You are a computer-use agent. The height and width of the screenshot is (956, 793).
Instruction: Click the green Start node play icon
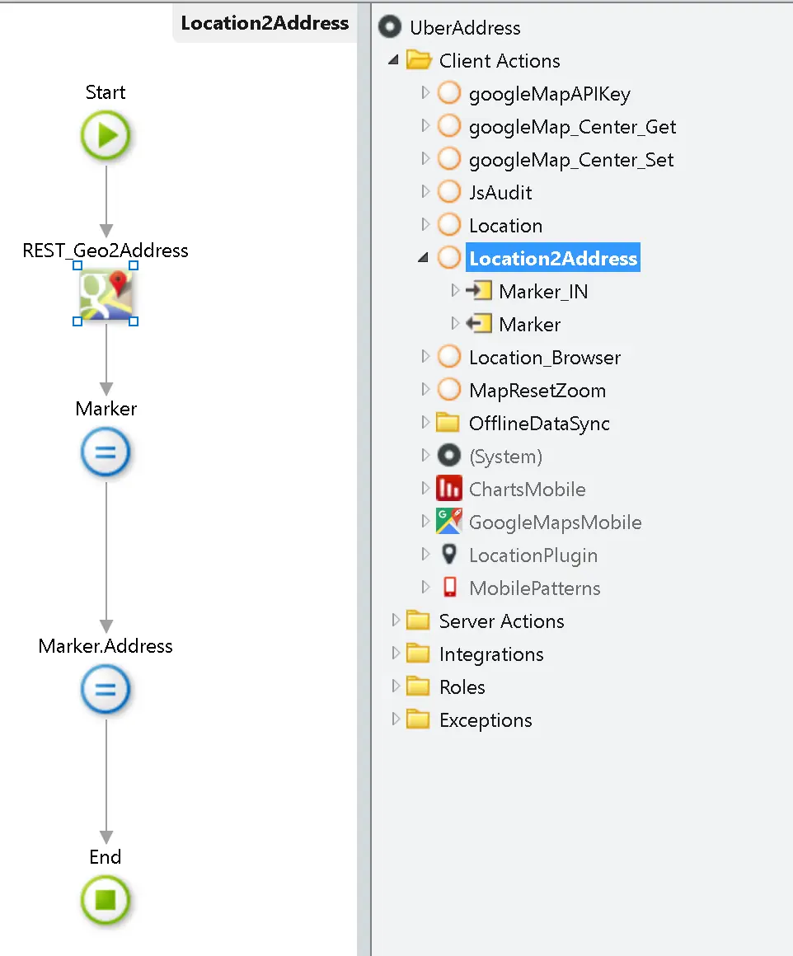click(106, 136)
